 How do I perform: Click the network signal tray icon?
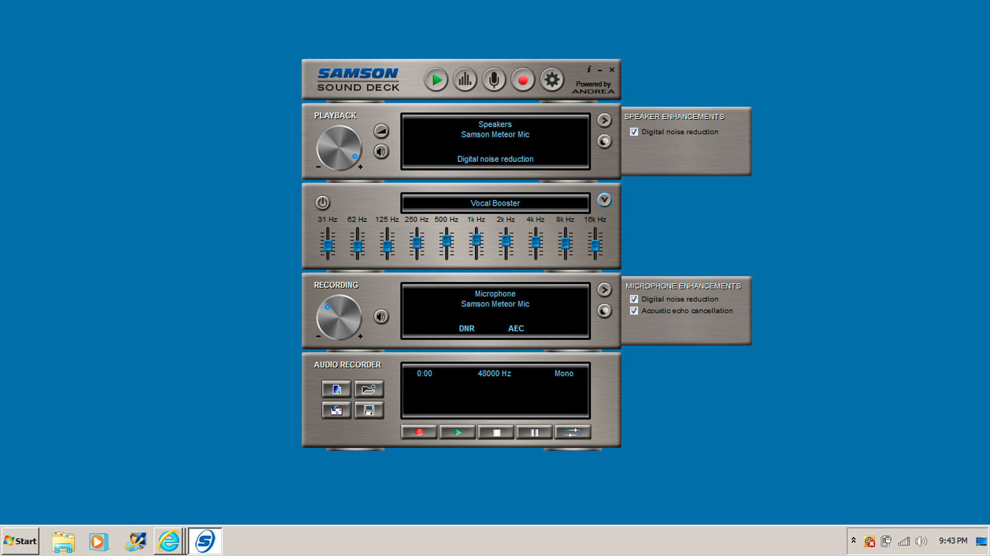(x=904, y=541)
